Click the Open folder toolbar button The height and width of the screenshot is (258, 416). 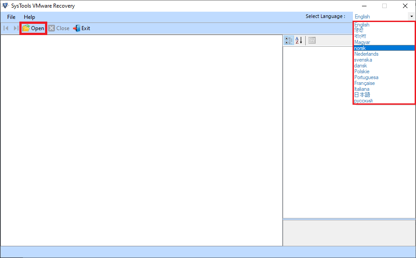[x=33, y=28]
